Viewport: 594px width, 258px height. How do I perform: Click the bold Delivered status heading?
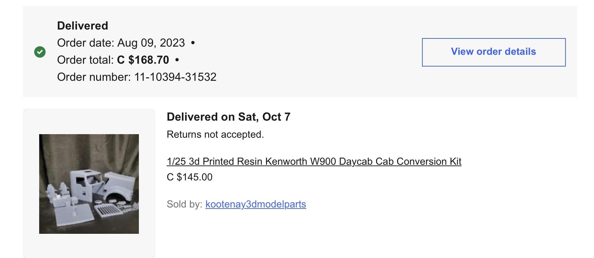tap(83, 26)
